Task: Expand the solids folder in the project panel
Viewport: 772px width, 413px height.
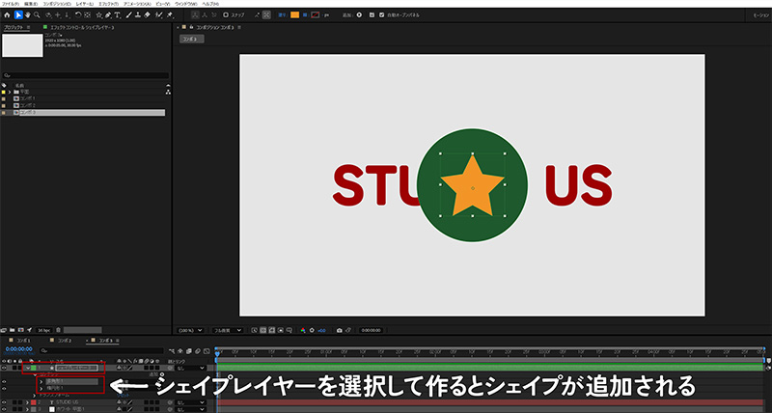Action: [10, 92]
